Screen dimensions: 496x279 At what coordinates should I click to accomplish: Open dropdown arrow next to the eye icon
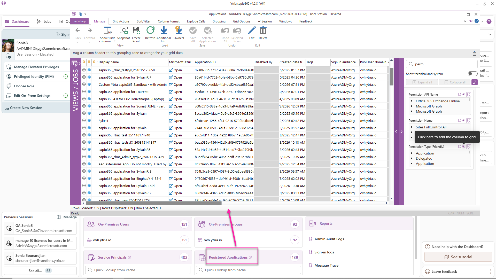482,21
